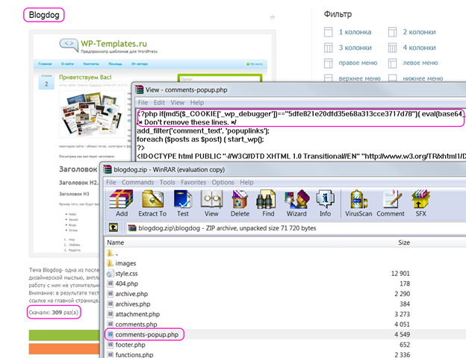Viewport: 466px width, 358px height.
Task: Open Edit menu in View window
Action: pos(159,102)
